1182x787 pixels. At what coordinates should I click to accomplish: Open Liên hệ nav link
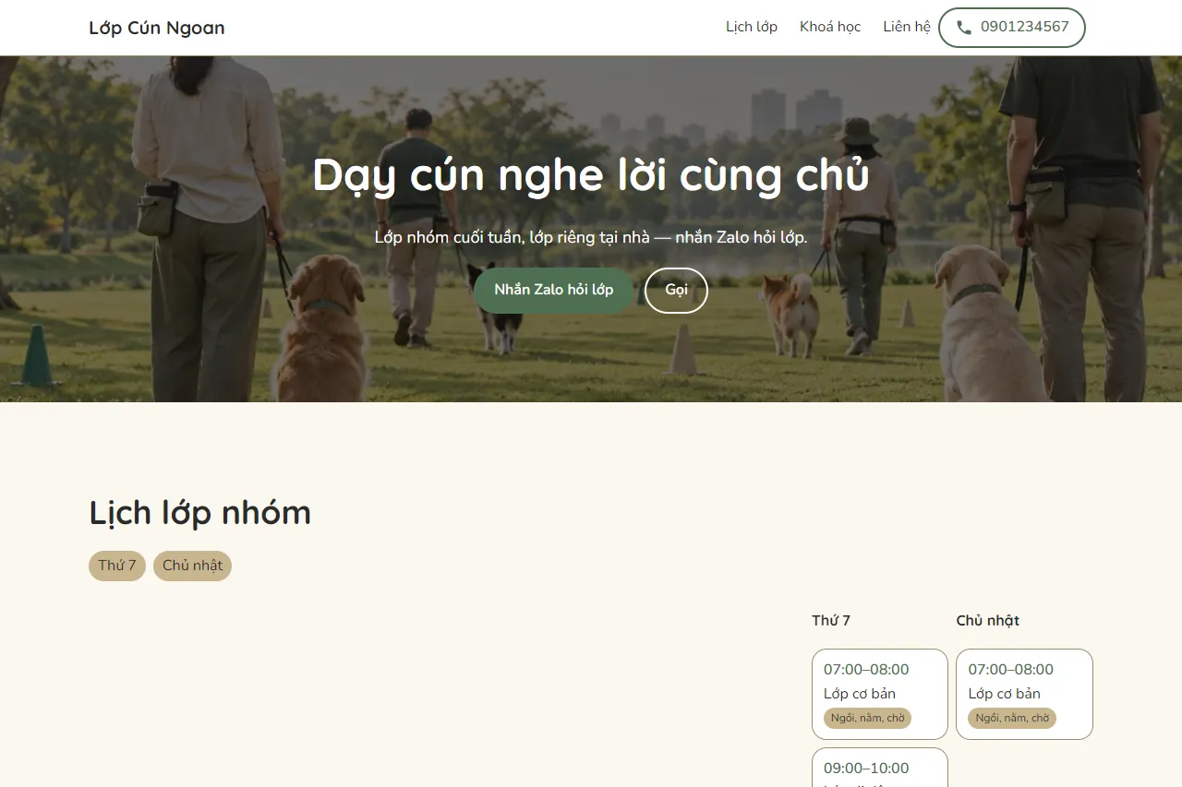(907, 27)
